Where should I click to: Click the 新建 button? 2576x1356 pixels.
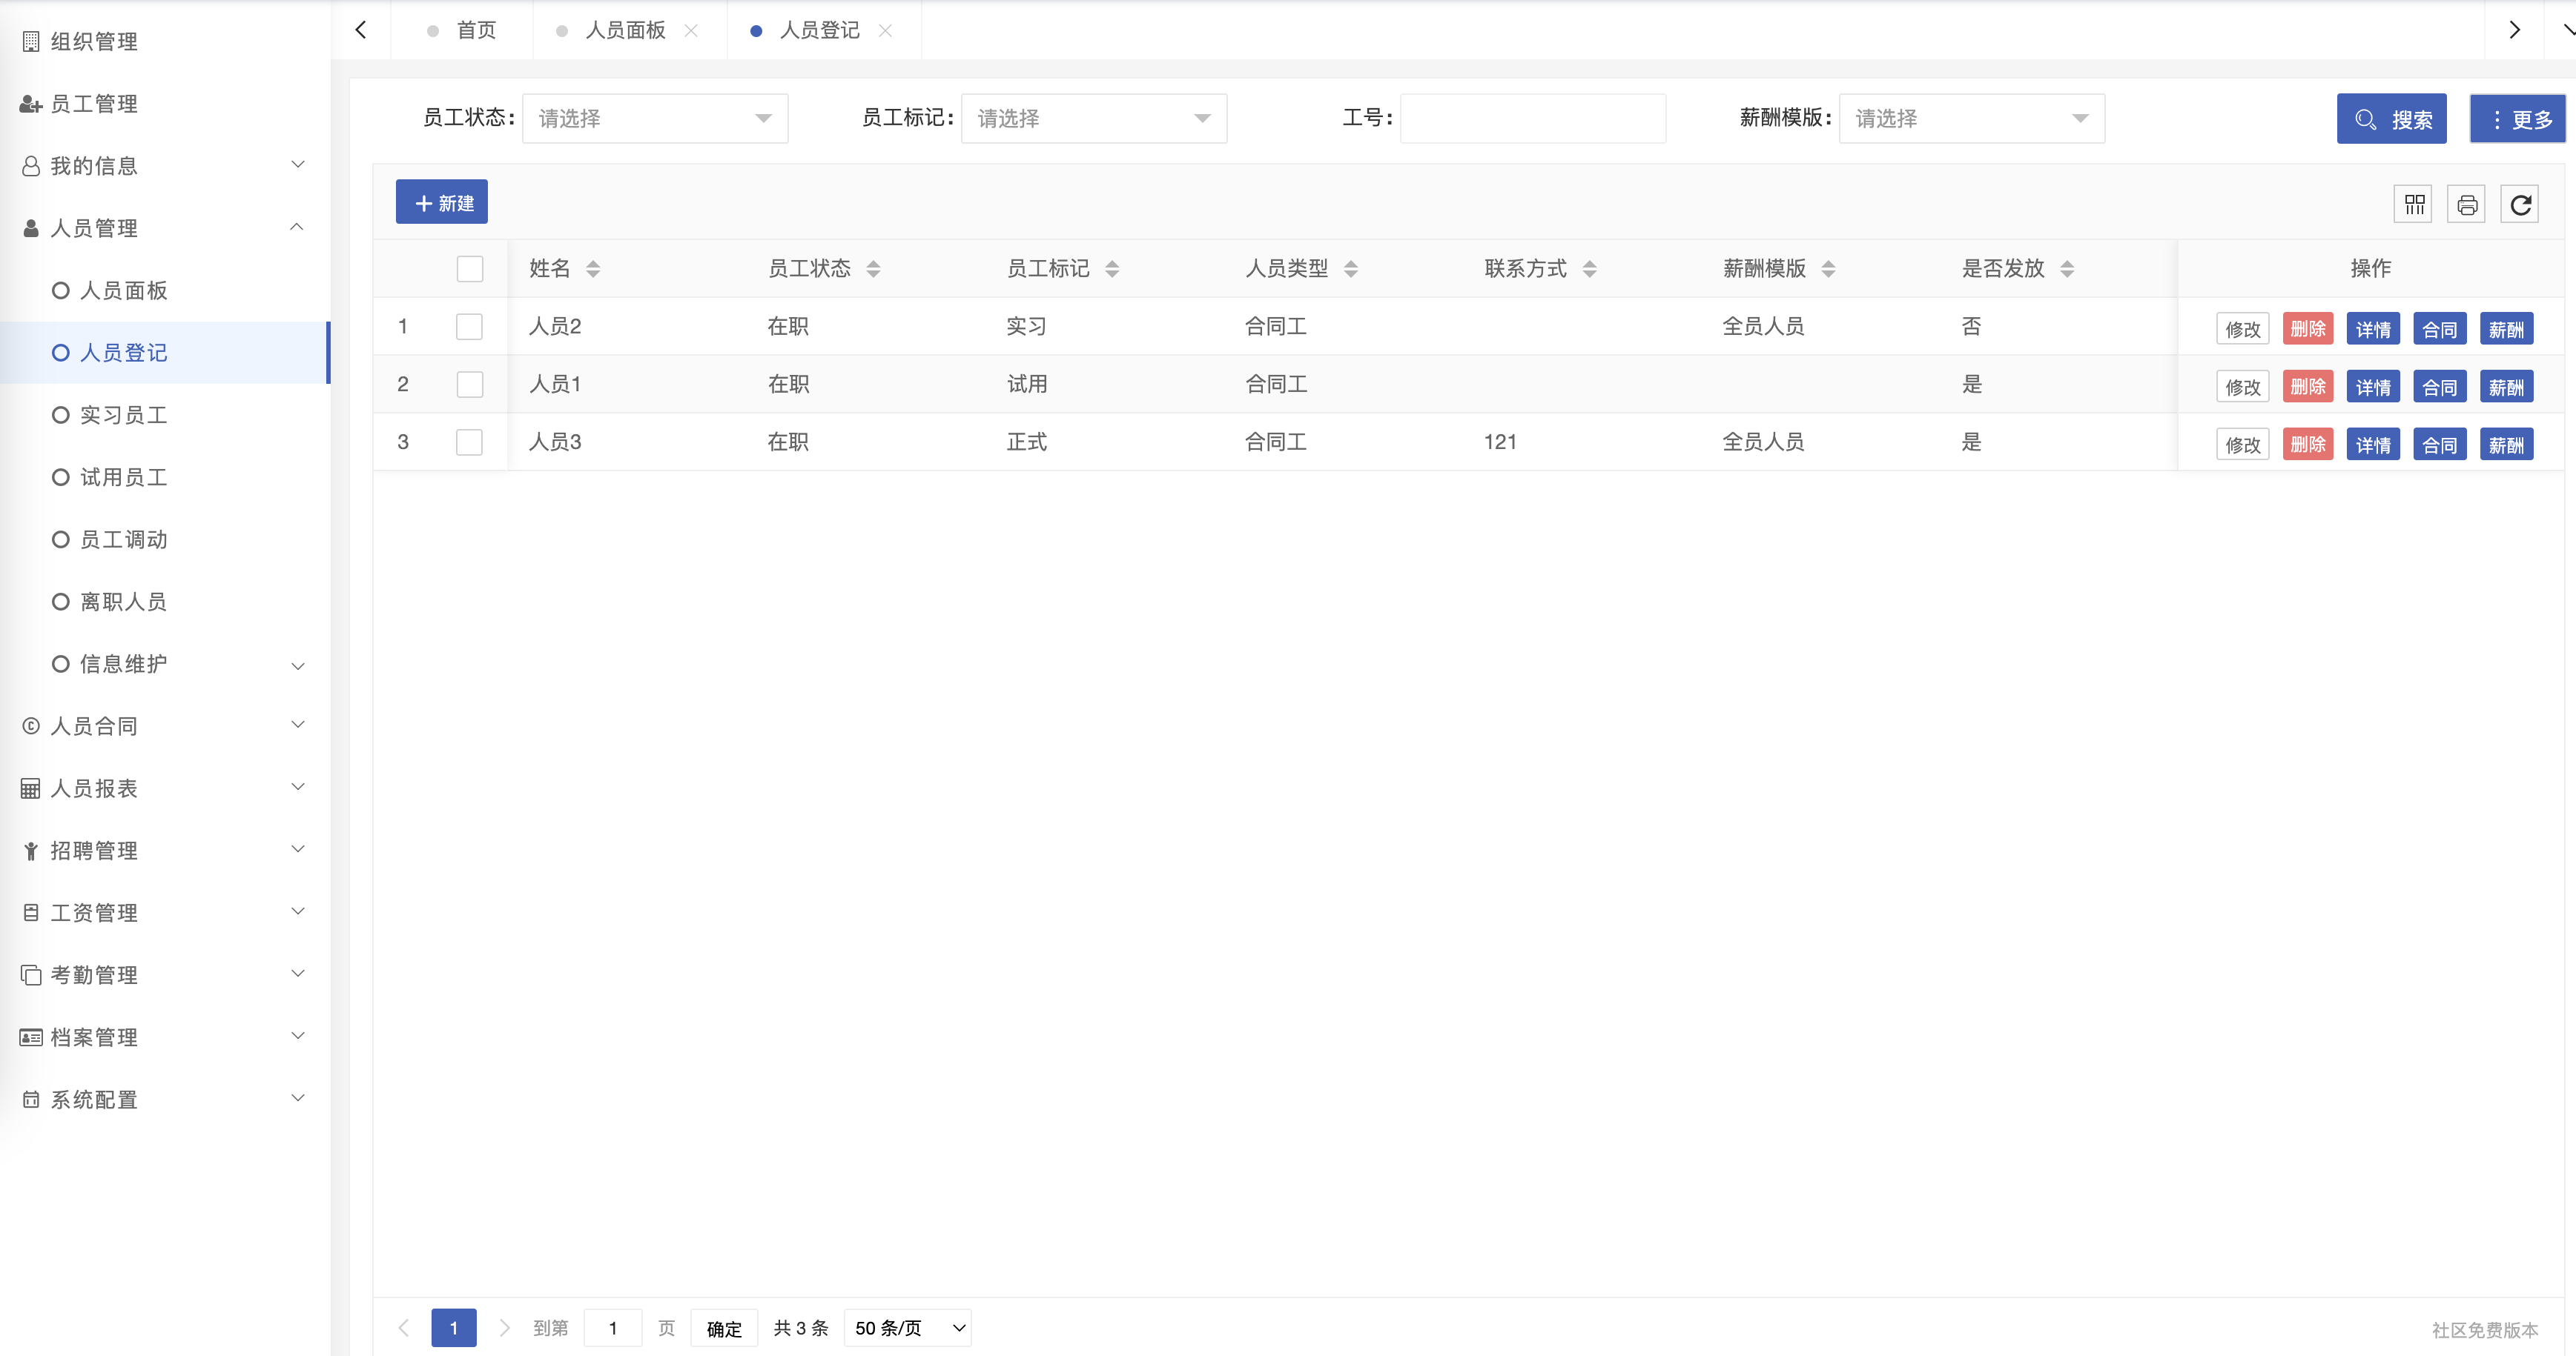point(442,203)
